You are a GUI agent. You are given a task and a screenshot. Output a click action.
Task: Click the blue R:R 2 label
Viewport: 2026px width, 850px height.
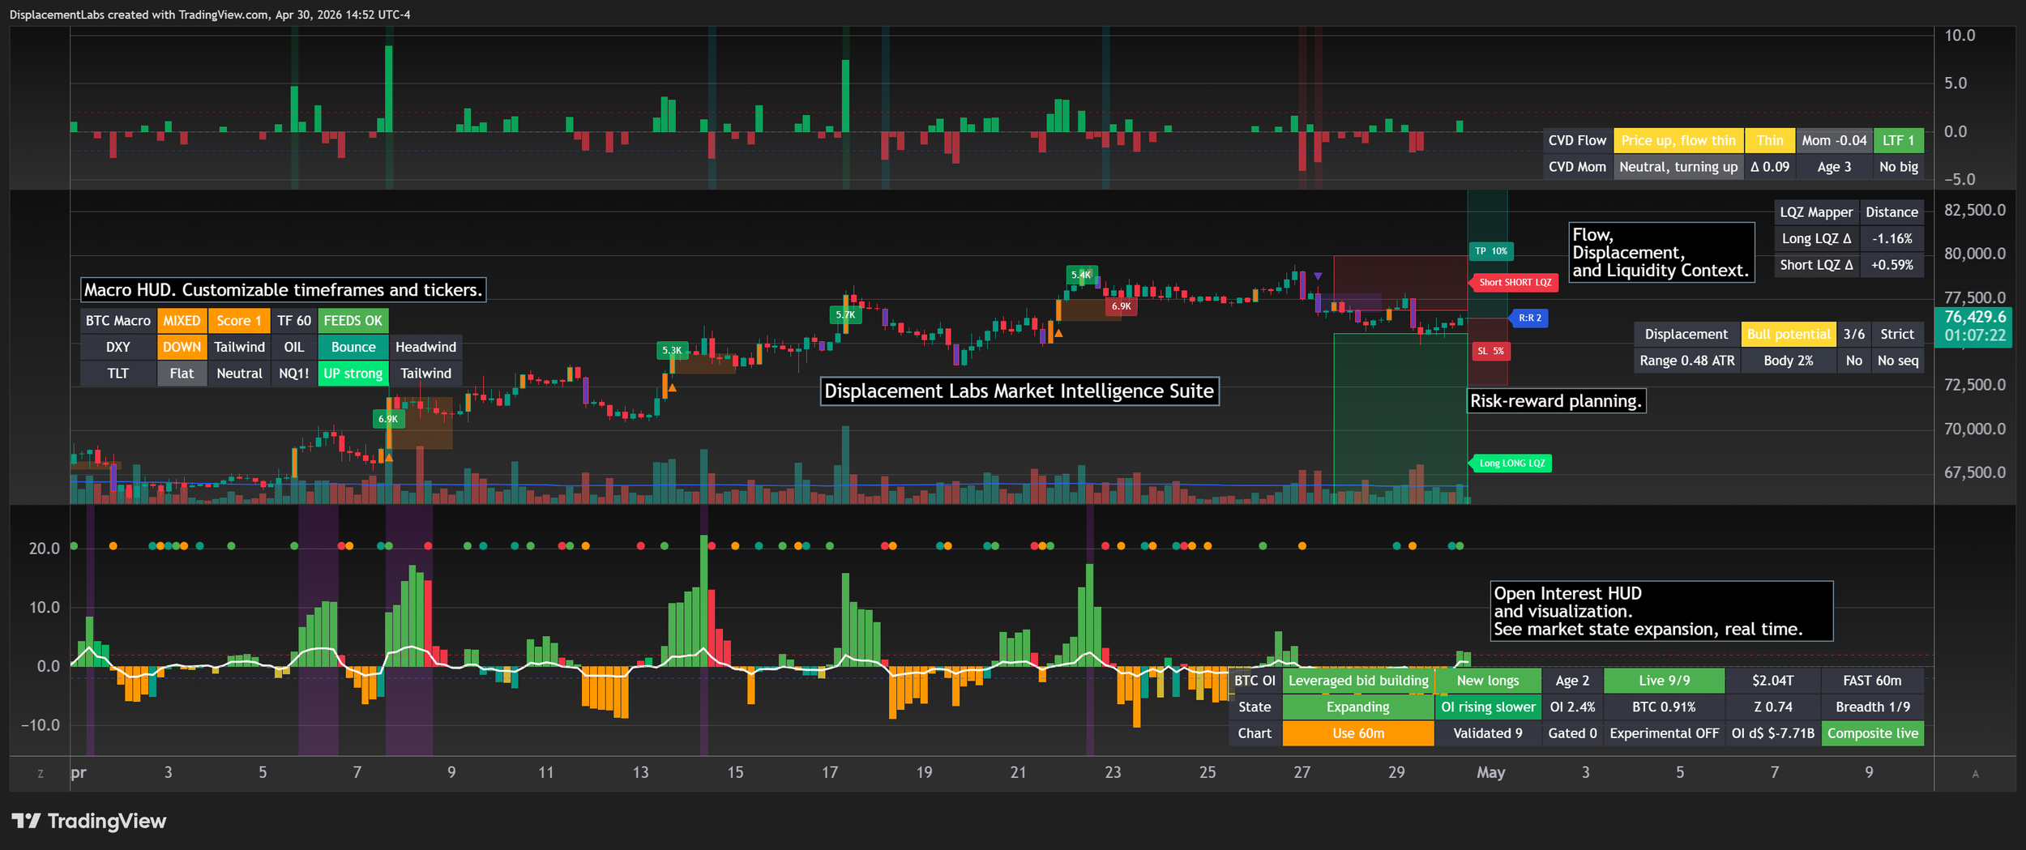[x=1529, y=318]
